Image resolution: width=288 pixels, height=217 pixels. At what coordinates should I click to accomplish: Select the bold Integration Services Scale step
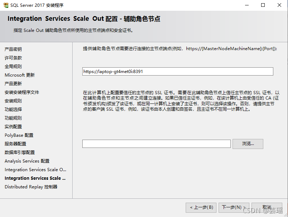pos(35,178)
